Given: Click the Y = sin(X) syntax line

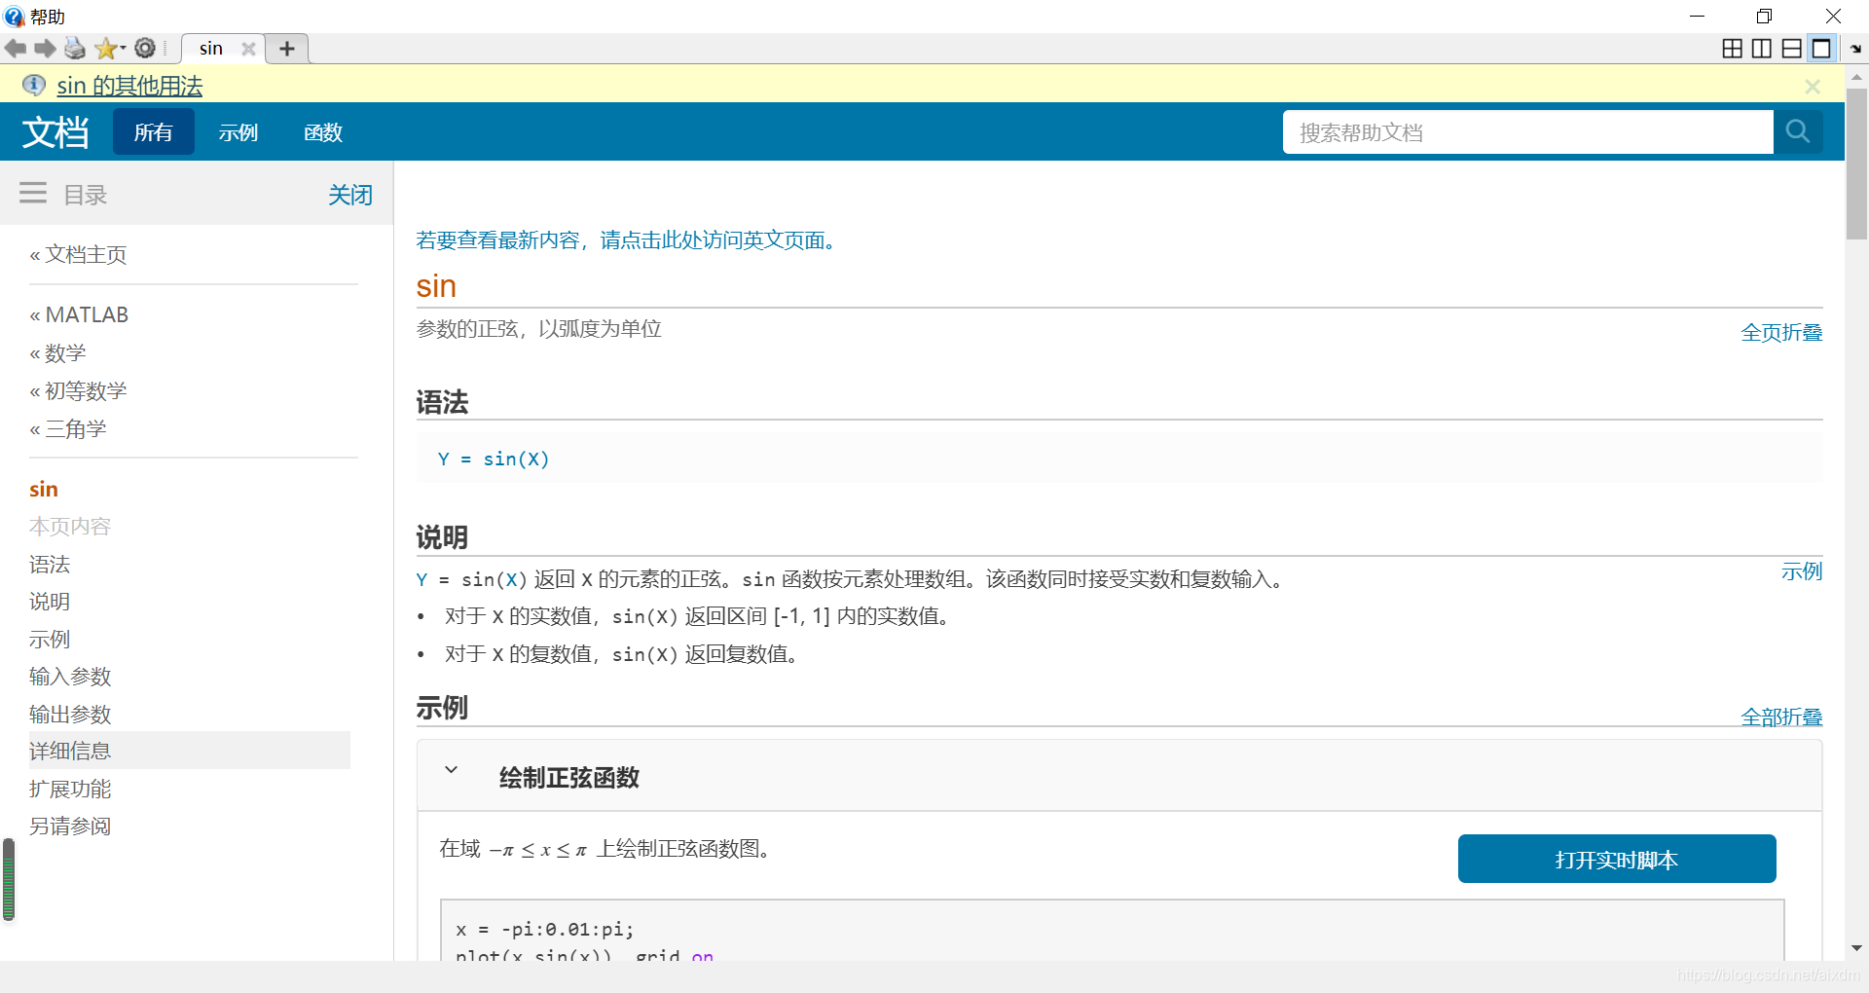Looking at the screenshot, I should coord(494,459).
